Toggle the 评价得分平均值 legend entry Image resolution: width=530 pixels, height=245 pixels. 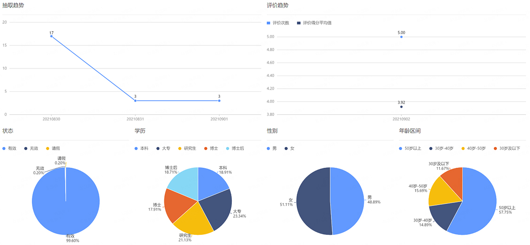314,23
